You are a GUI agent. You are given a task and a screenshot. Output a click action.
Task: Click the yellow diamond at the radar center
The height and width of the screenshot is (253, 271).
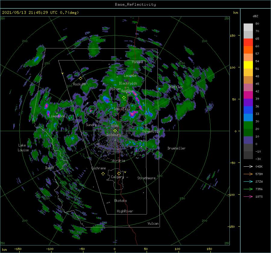115,131
